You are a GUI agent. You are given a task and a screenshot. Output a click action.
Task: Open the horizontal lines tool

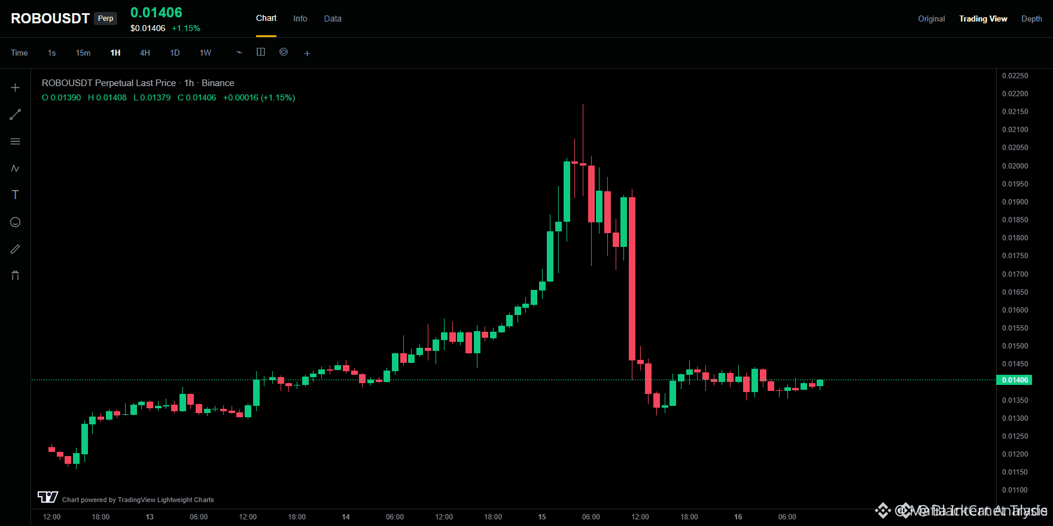pos(16,142)
